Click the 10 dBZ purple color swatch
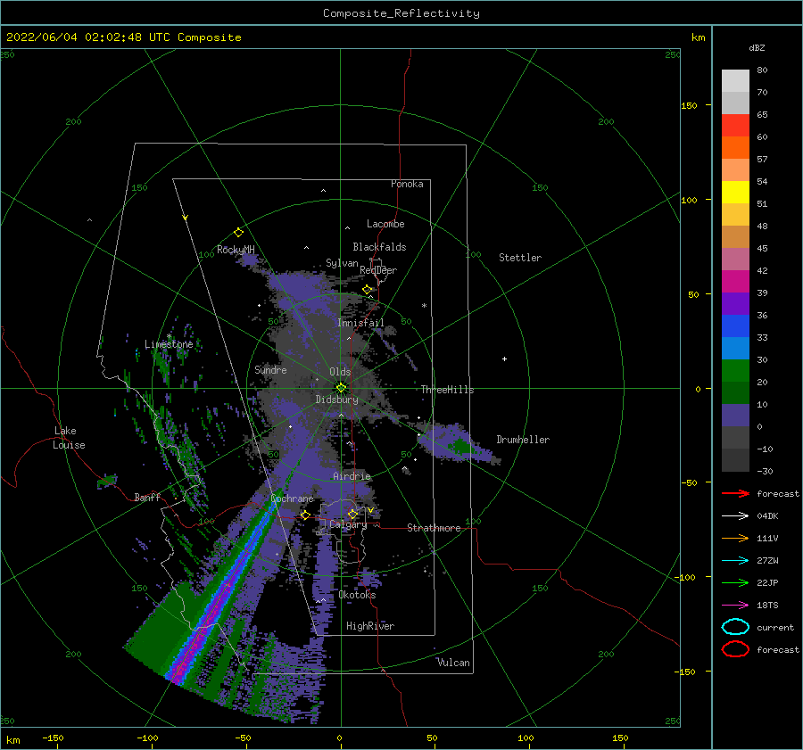The image size is (803, 750). click(735, 415)
